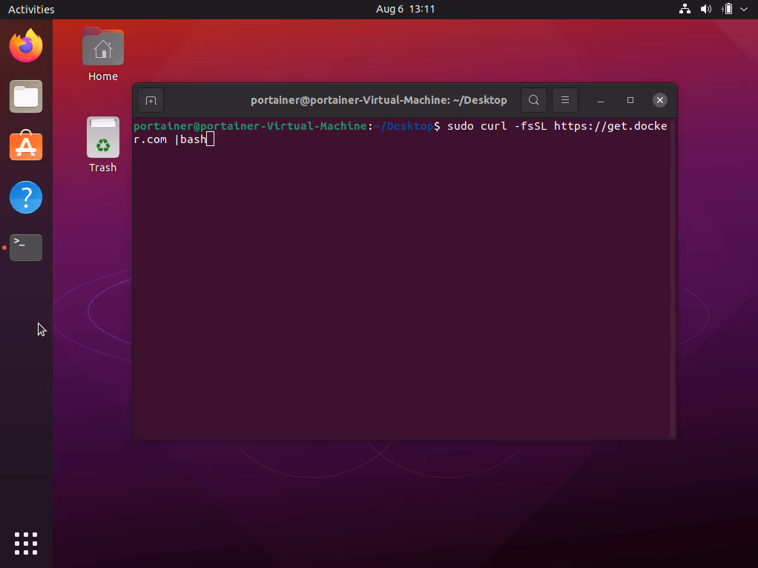Click the network status icon

pos(685,9)
